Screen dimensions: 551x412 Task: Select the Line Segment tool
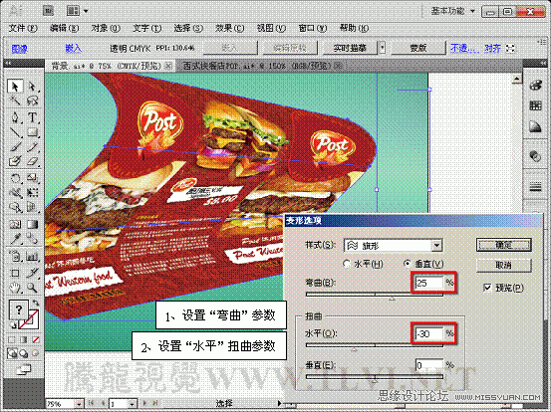[15, 132]
